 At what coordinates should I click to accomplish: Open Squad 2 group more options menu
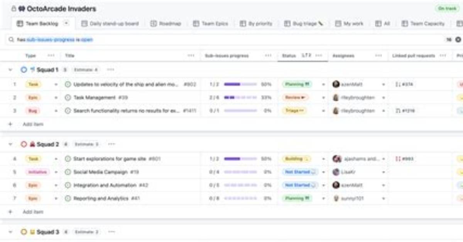tap(112, 144)
